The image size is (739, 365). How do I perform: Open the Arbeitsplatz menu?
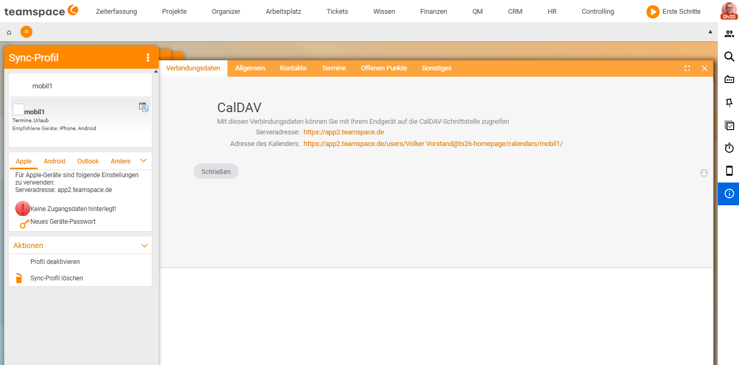pyautogui.click(x=284, y=11)
